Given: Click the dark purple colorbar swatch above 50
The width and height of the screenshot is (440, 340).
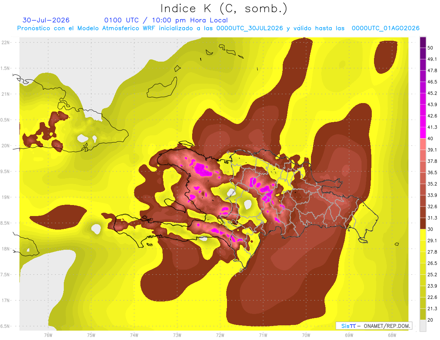Looking at the screenshot, I should click(423, 42).
